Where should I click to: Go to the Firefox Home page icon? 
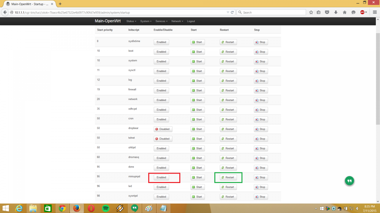(x=345, y=12)
